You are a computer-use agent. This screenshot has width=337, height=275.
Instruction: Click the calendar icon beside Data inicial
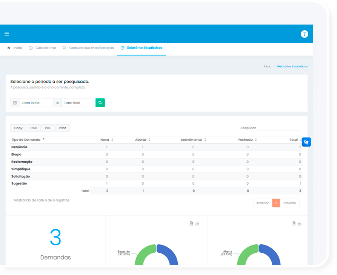coord(15,103)
